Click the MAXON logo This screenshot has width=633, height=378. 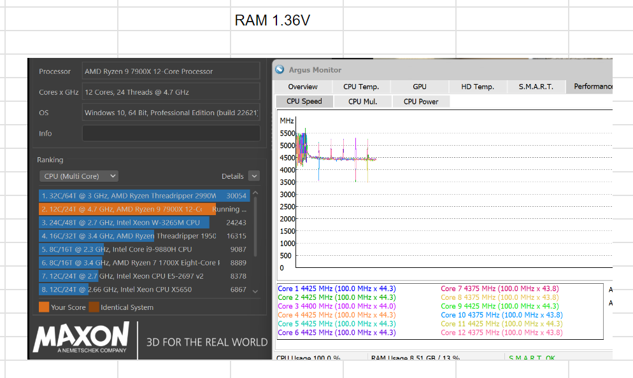click(x=81, y=338)
